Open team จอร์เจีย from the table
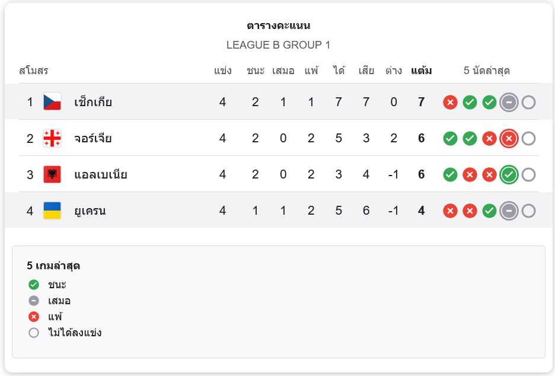Viewport: 555px width, 376px height. pyautogui.click(x=93, y=138)
